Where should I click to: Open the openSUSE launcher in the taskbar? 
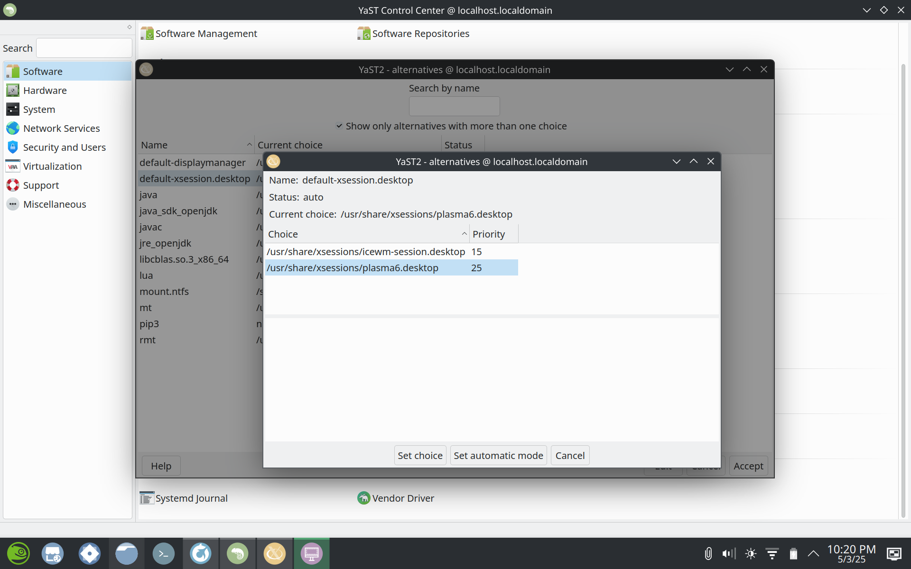click(x=19, y=553)
